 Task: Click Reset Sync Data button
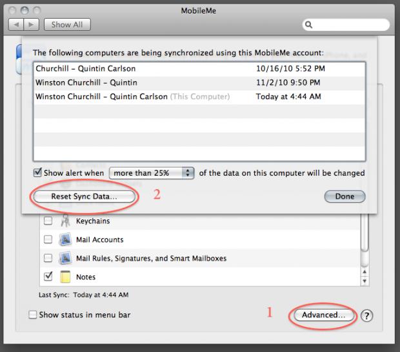tap(85, 196)
